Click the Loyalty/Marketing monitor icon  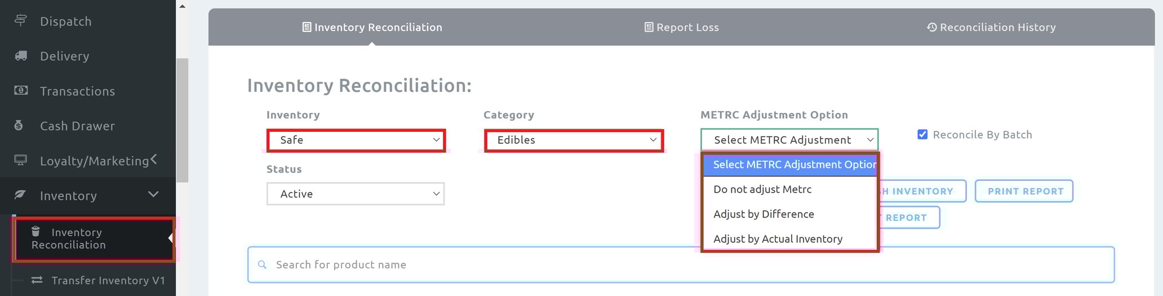tap(21, 160)
